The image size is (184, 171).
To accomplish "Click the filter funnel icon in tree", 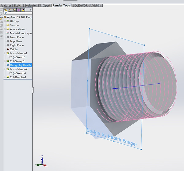I will (x=6, y=14).
